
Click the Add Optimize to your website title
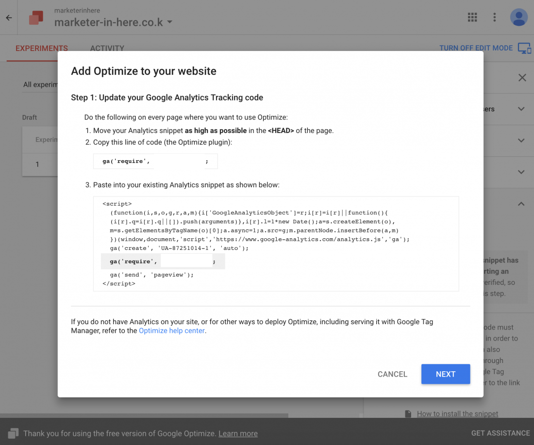[x=144, y=71]
